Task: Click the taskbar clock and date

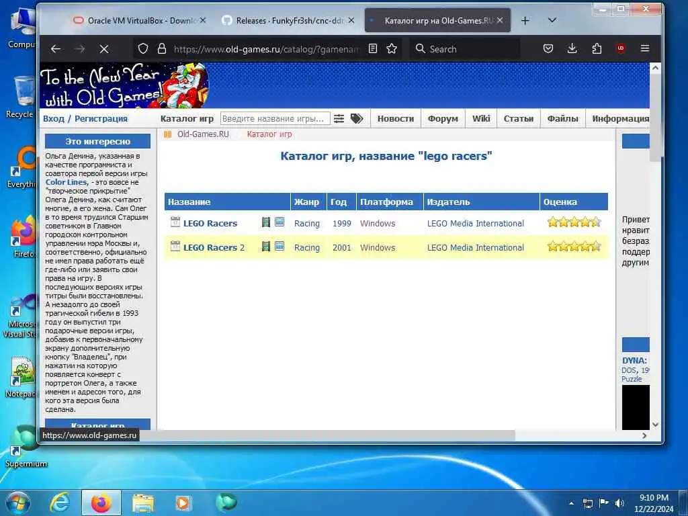Action: click(x=654, y=503)
